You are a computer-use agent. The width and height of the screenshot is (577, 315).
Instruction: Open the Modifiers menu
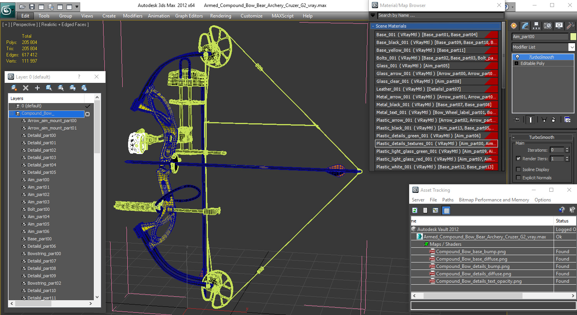(133, 16)
